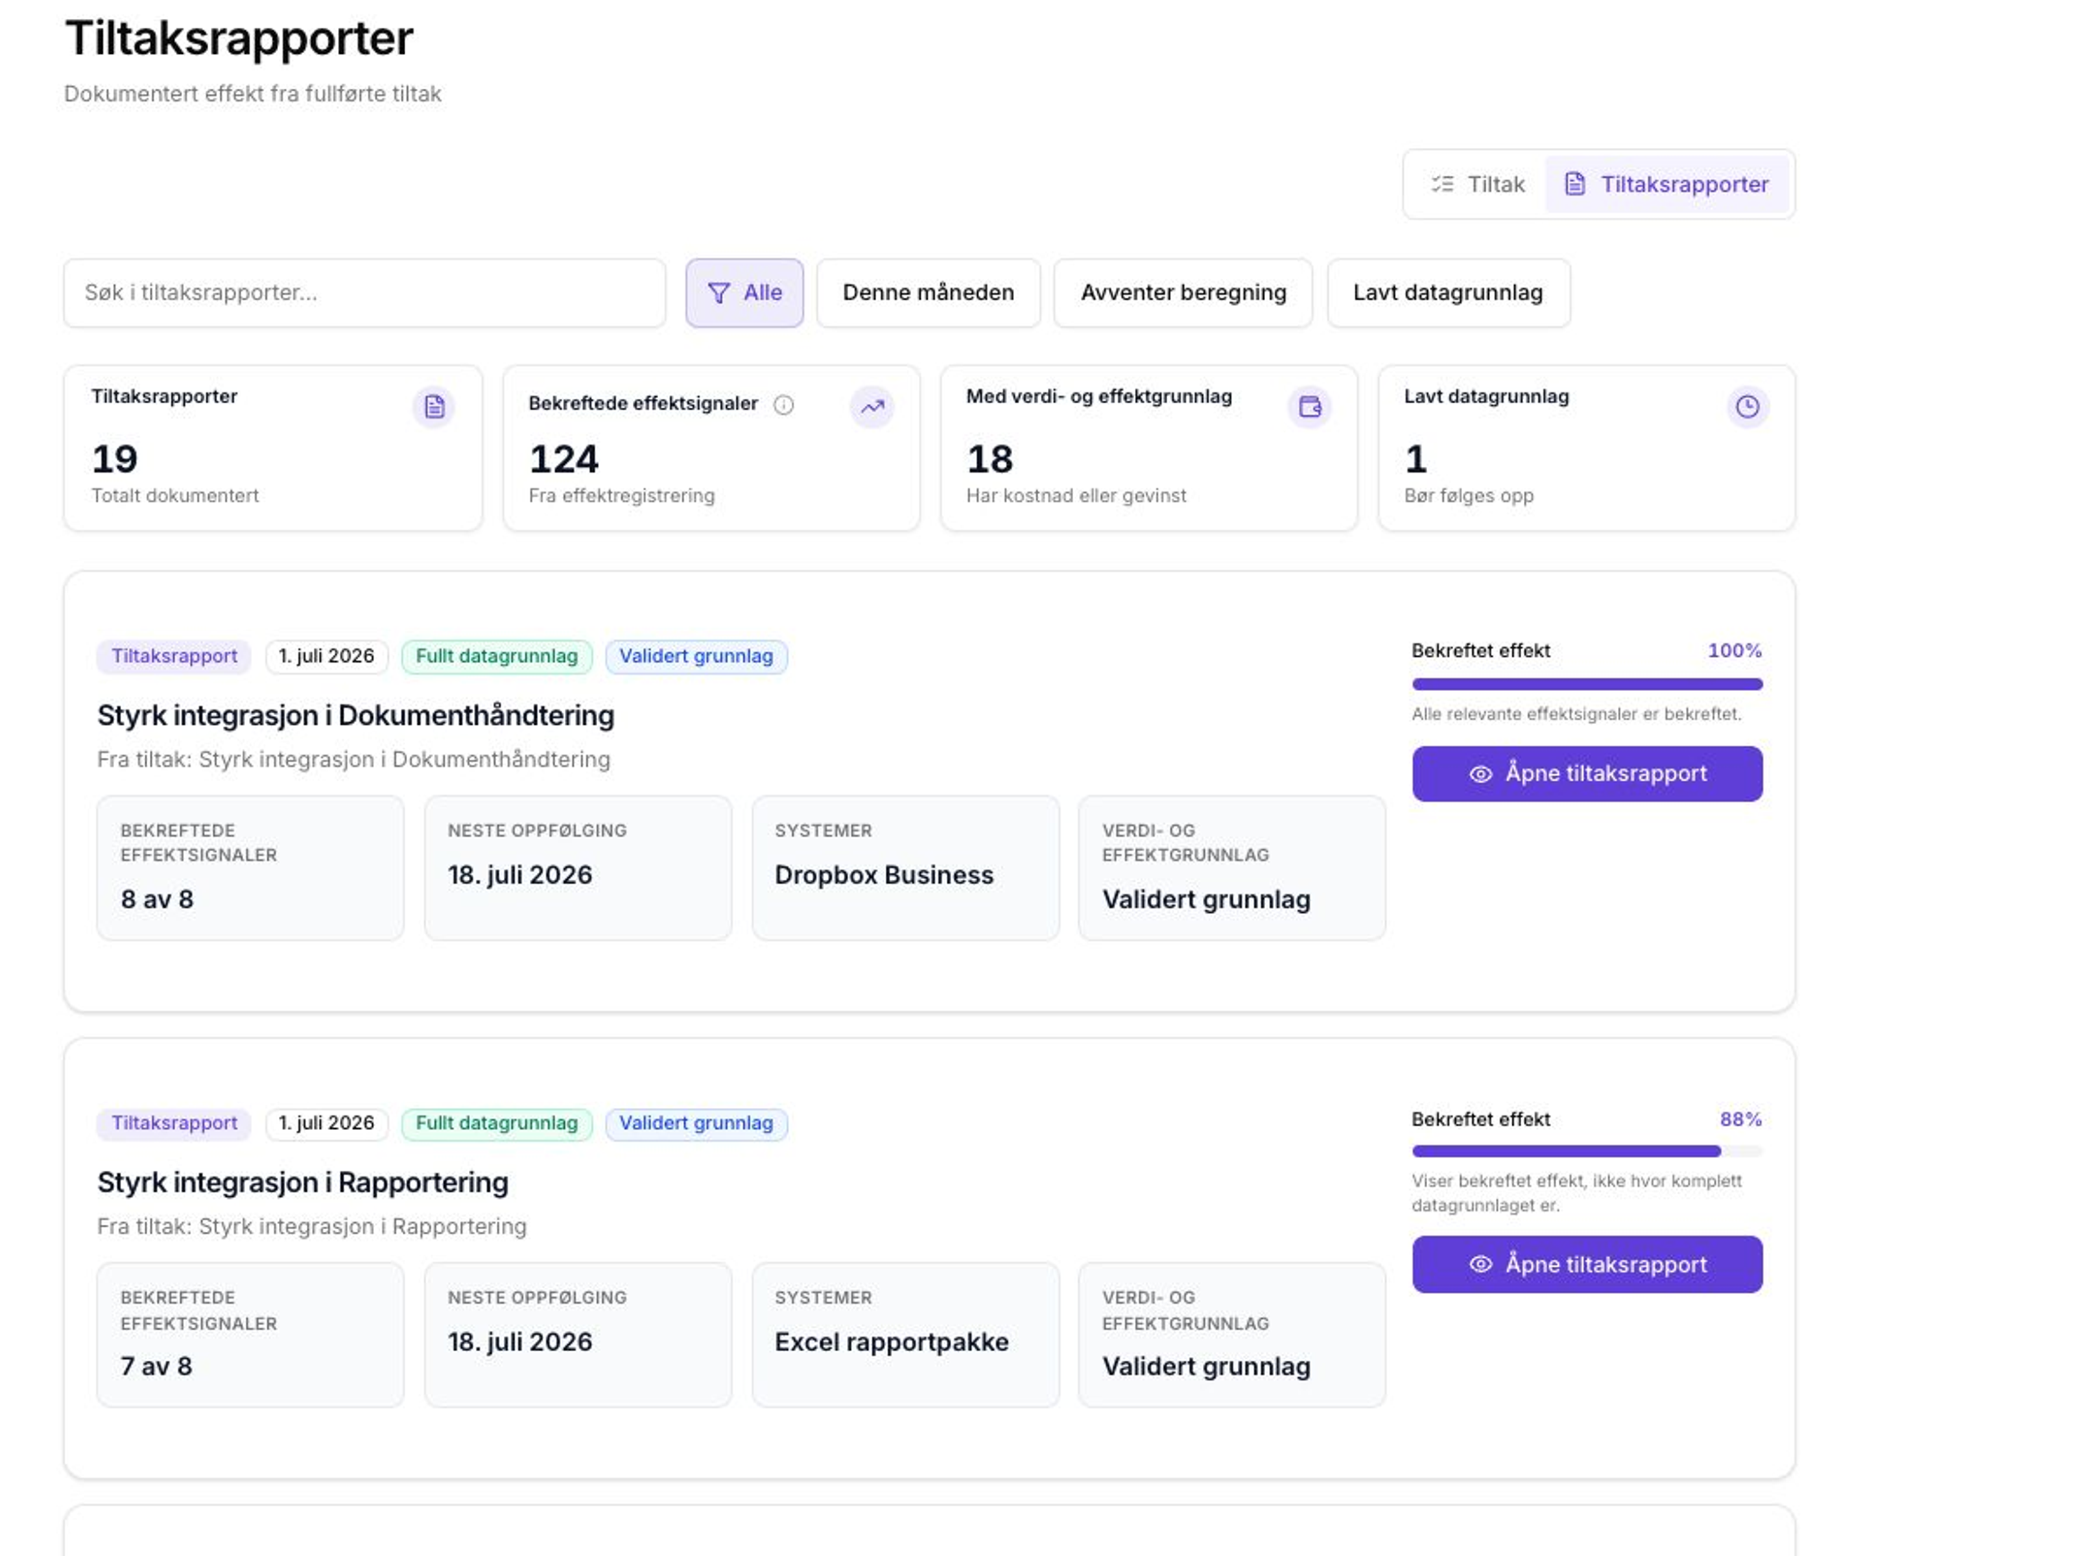Click the funnel filter icon beside Alle

(x=718, y=294)
